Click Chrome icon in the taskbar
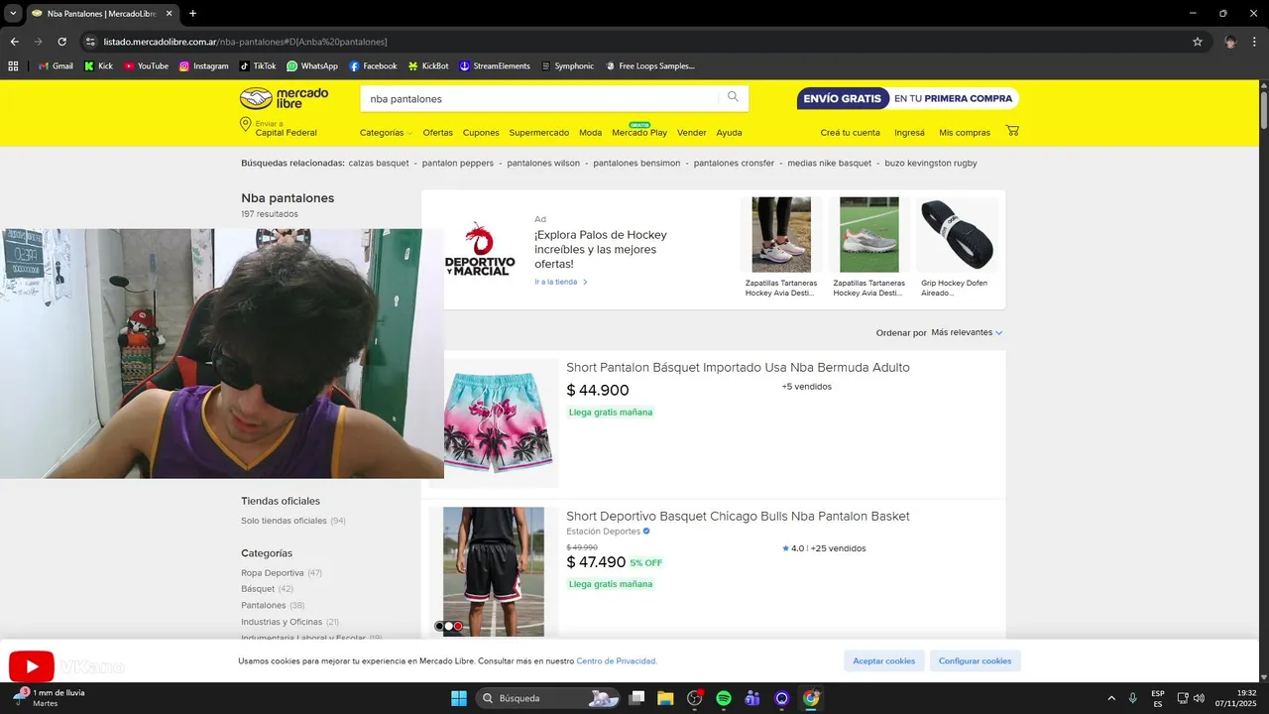1269x714 pixels. click(812, 698)
